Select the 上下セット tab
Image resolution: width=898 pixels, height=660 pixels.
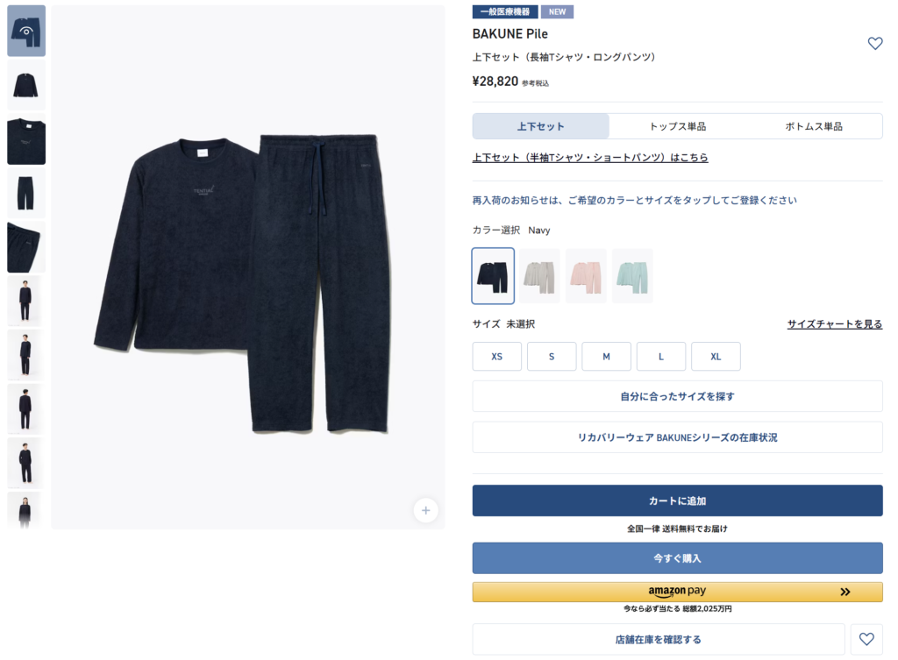click(540, 126)
